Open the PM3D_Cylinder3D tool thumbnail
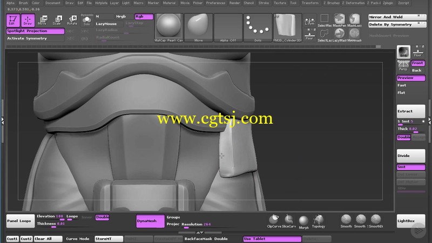The image size is (432, 243). click(x=288, y=28)
